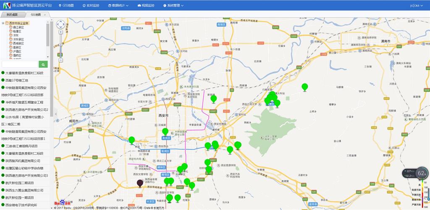The width and height of the screenshot is (430, 210).
Task: Click the map zoom level slider handle
Action: (x=60, y=44)
